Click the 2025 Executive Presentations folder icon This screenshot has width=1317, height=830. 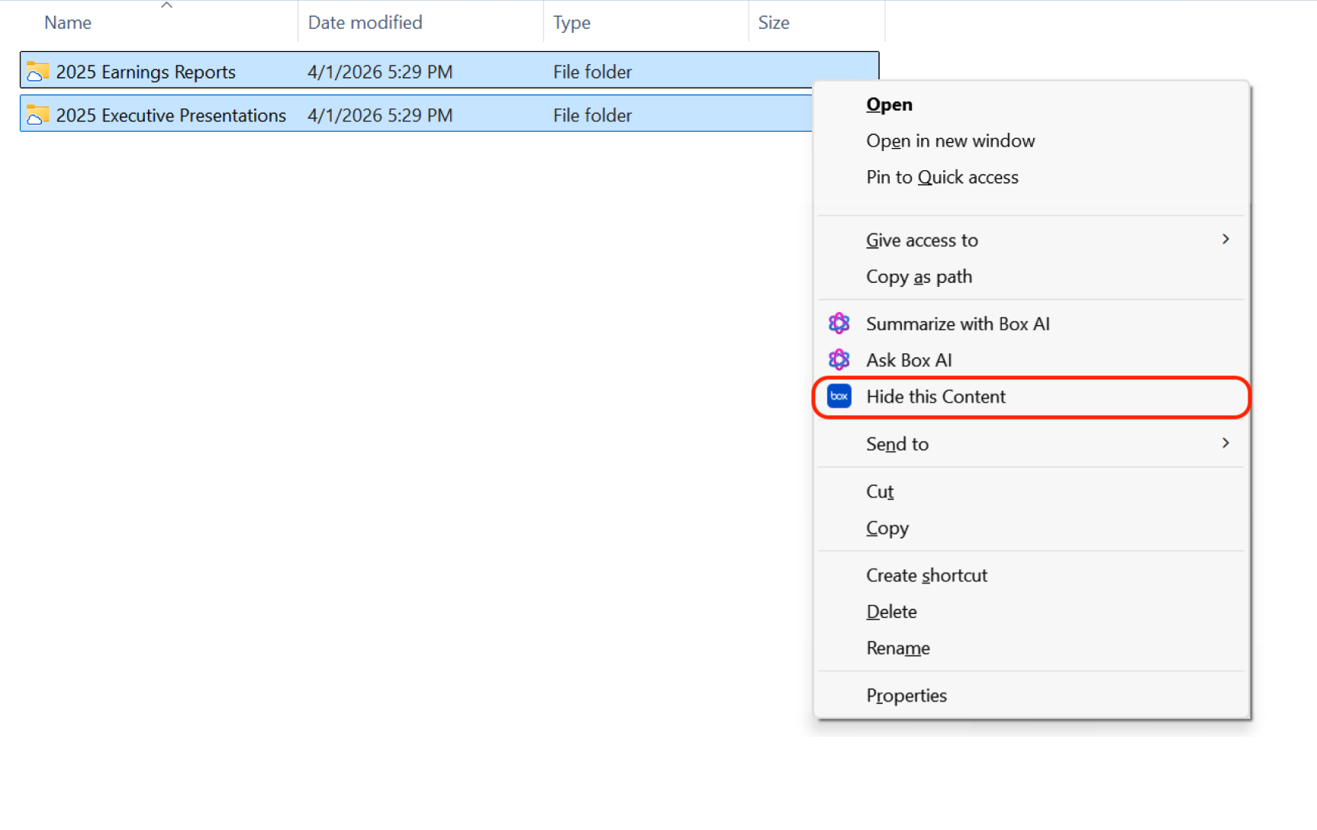pos(37,115)
